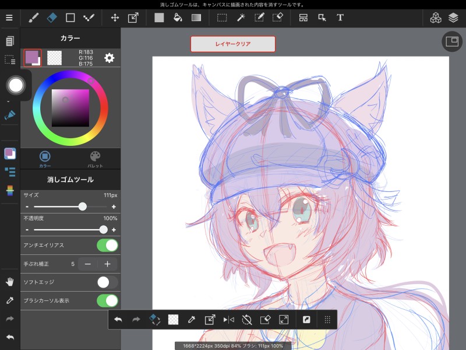Decrease 手ぶれ補正 value
The image size is (466, 350).
(88, 264)
